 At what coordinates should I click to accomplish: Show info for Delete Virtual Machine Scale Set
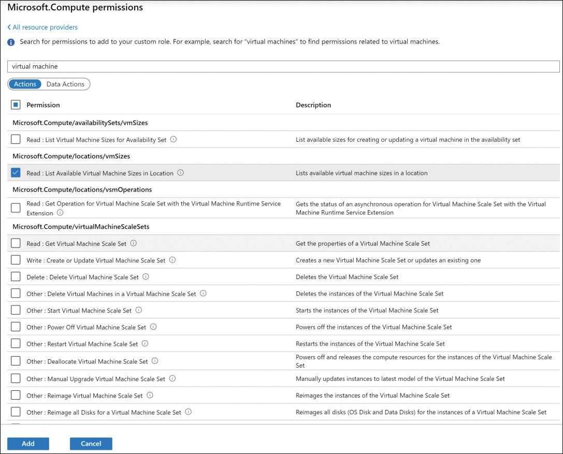point(146,276)
